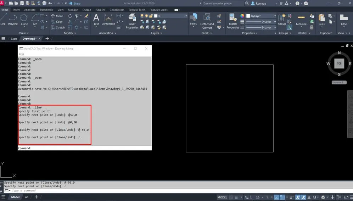
Task: Click the Dimension annotation tool
Action: (x=108, y=20)
